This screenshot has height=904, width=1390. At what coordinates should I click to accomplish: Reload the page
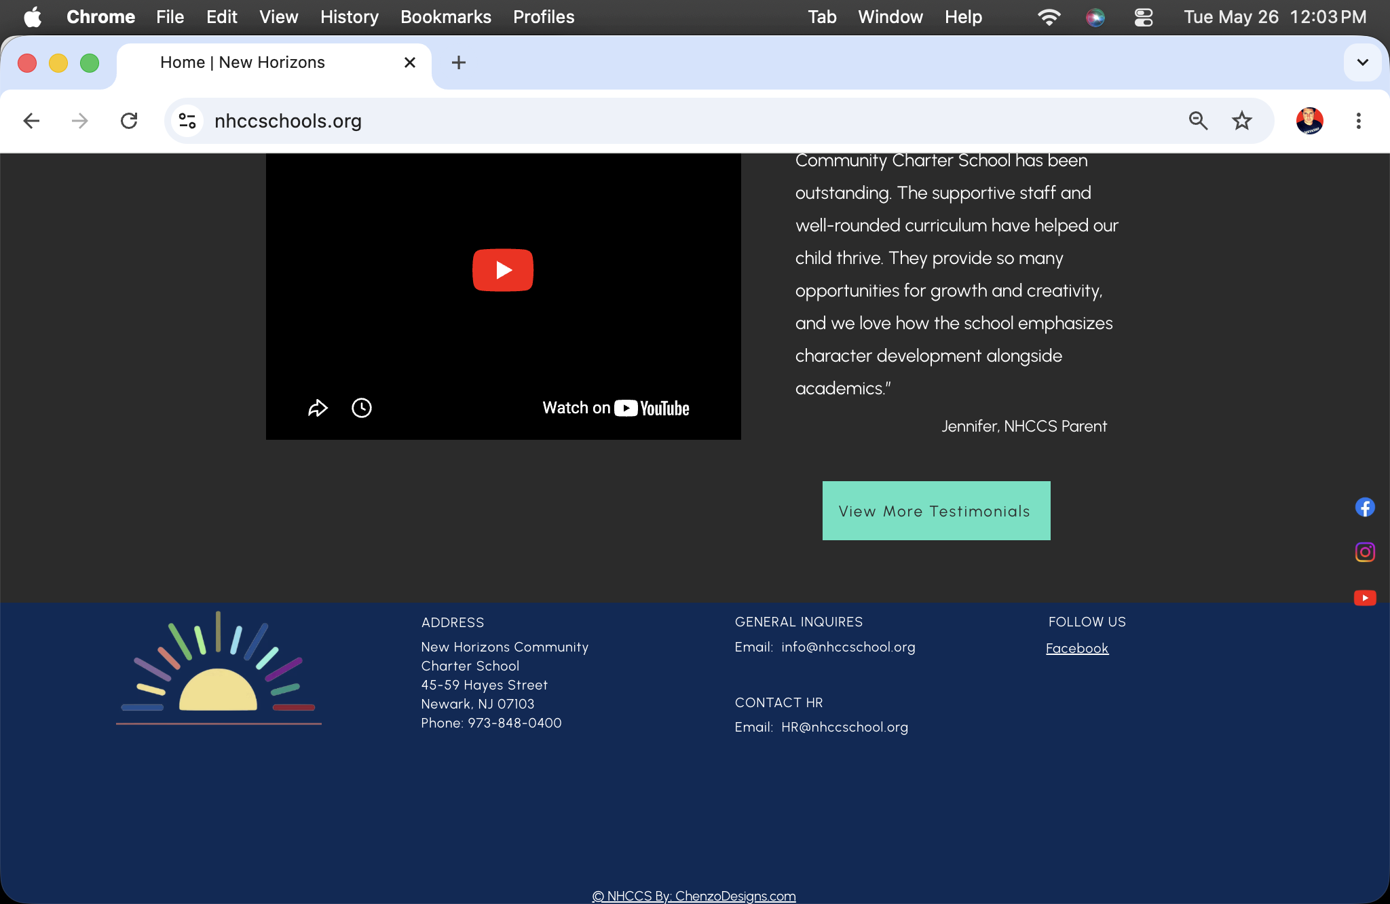pyautogui.click(x=129, y=121)
